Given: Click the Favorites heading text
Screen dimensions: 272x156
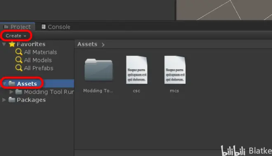Looking at the screenshot, I should click(31, 44).
